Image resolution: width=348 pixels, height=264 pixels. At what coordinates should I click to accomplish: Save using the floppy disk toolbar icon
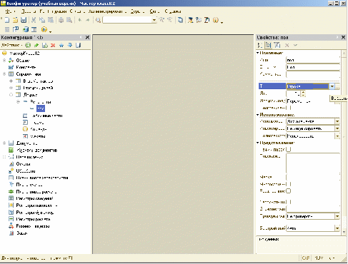tap(24, 20)
